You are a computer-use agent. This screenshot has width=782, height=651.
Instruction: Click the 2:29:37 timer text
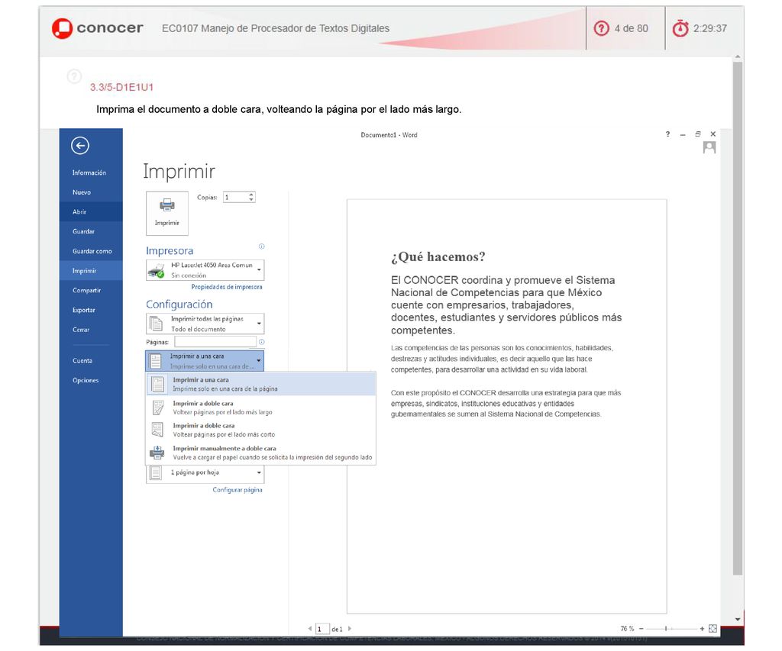[709, 28]
